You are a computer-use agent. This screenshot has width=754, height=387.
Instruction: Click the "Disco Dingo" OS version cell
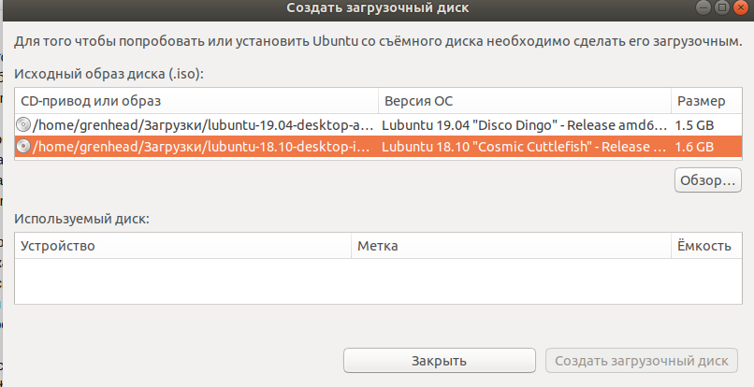[524, 123]
